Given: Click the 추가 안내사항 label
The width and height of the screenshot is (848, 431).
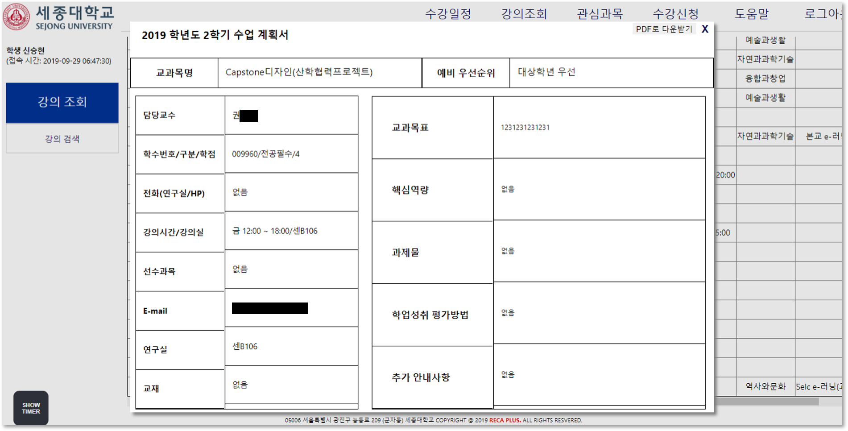Looking at the screenshot, I should point(421,377).
